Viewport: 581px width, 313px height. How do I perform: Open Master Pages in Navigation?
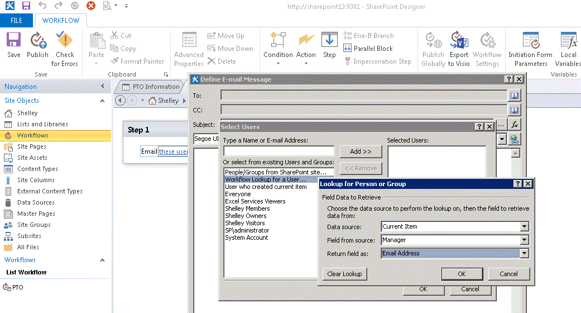[x=36, y=214]
